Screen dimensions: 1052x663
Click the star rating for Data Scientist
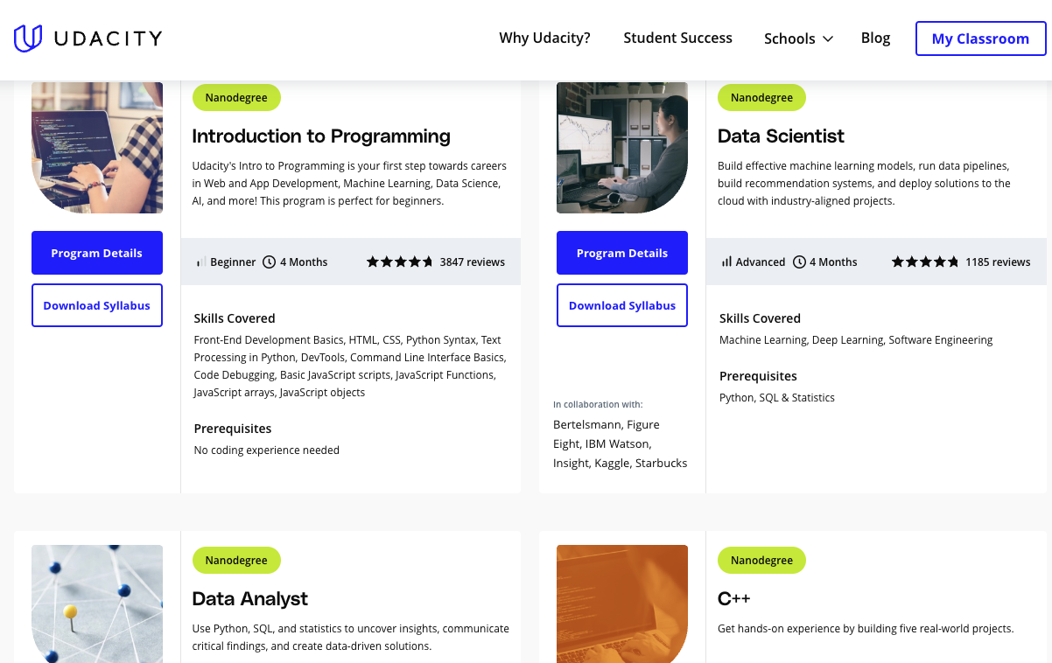(925, 261)
